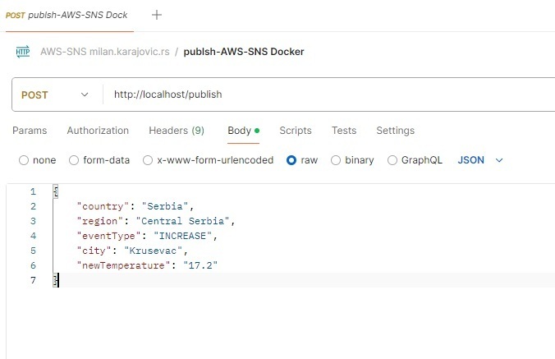The width and height of the screenshot is (555, 359).
Task: Click the HTTP request type icon
Action: point(23,52)
